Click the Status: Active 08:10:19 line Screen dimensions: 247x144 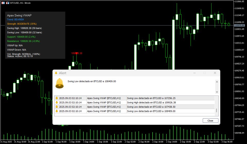(20, 56)
